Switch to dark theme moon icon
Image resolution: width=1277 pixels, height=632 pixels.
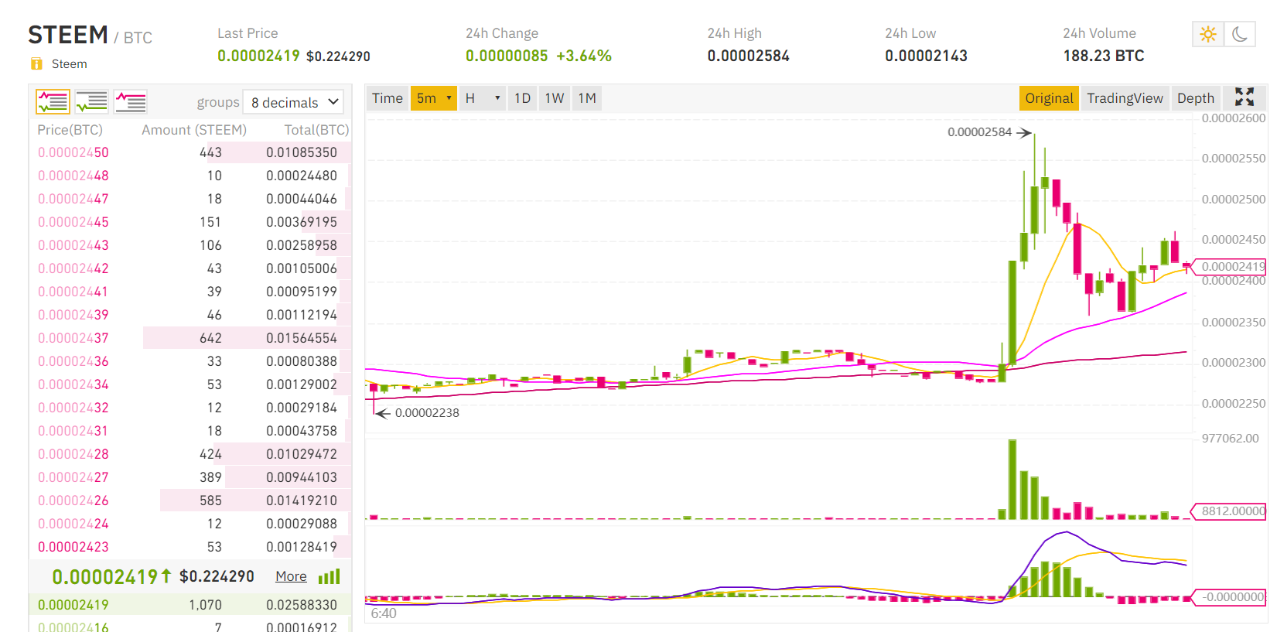pyautogui.click(x=1240, y=34)
